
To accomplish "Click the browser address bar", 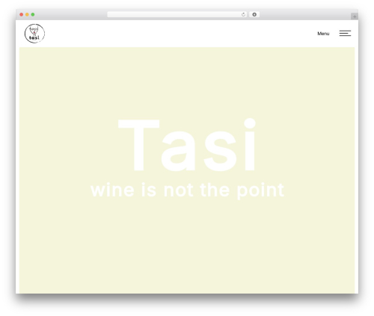I will click(x=177, y=15).
